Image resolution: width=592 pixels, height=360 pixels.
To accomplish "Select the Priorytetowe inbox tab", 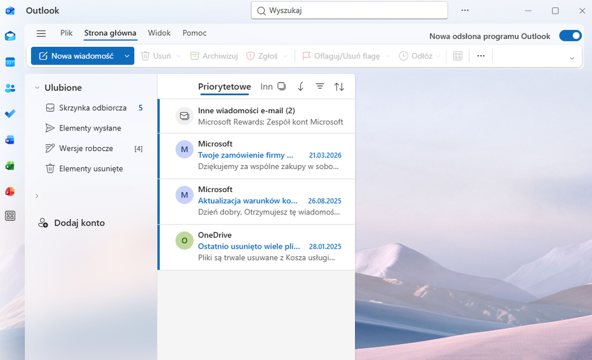I will (224, 87).
